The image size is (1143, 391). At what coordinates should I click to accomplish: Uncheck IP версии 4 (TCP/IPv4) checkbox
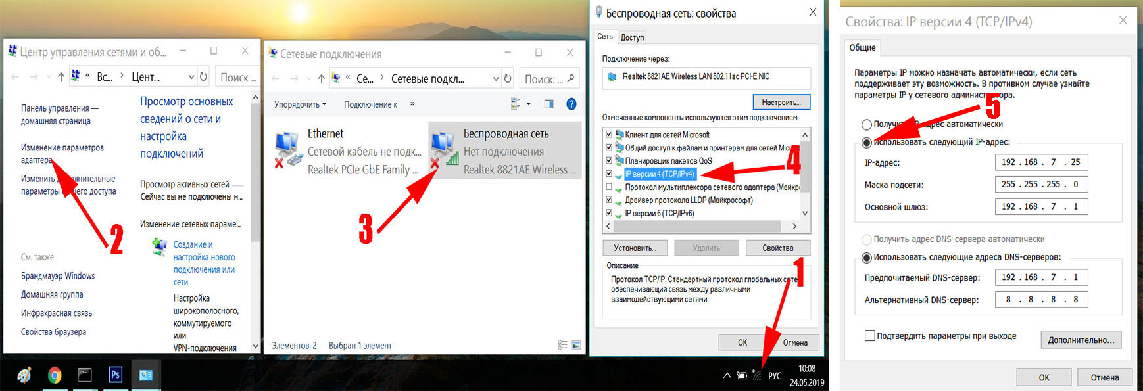coord(609,173)
